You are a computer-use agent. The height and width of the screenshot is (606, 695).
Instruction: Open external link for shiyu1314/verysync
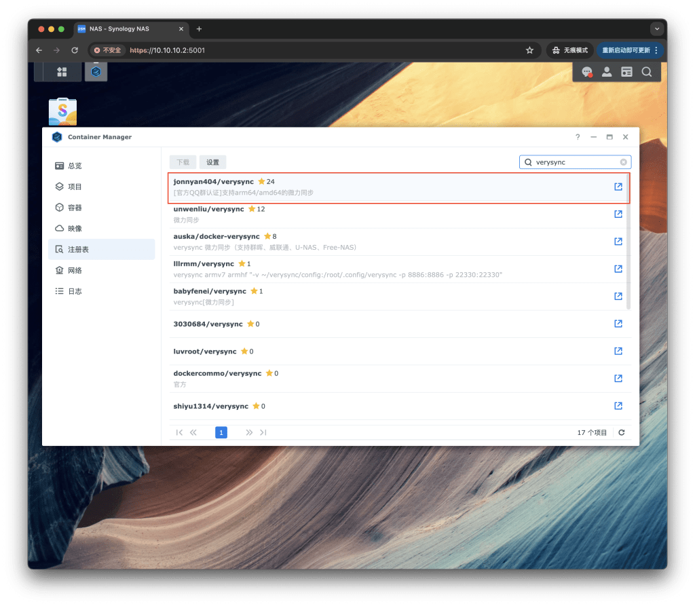point(618,406)
